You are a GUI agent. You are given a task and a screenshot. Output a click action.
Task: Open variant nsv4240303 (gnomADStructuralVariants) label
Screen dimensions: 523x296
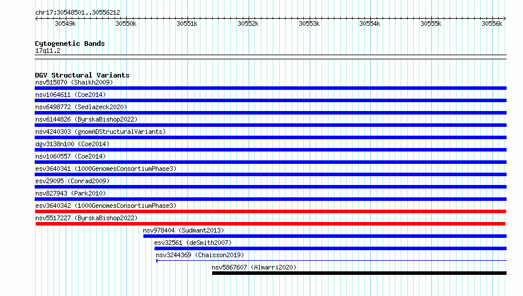[100, 132]
